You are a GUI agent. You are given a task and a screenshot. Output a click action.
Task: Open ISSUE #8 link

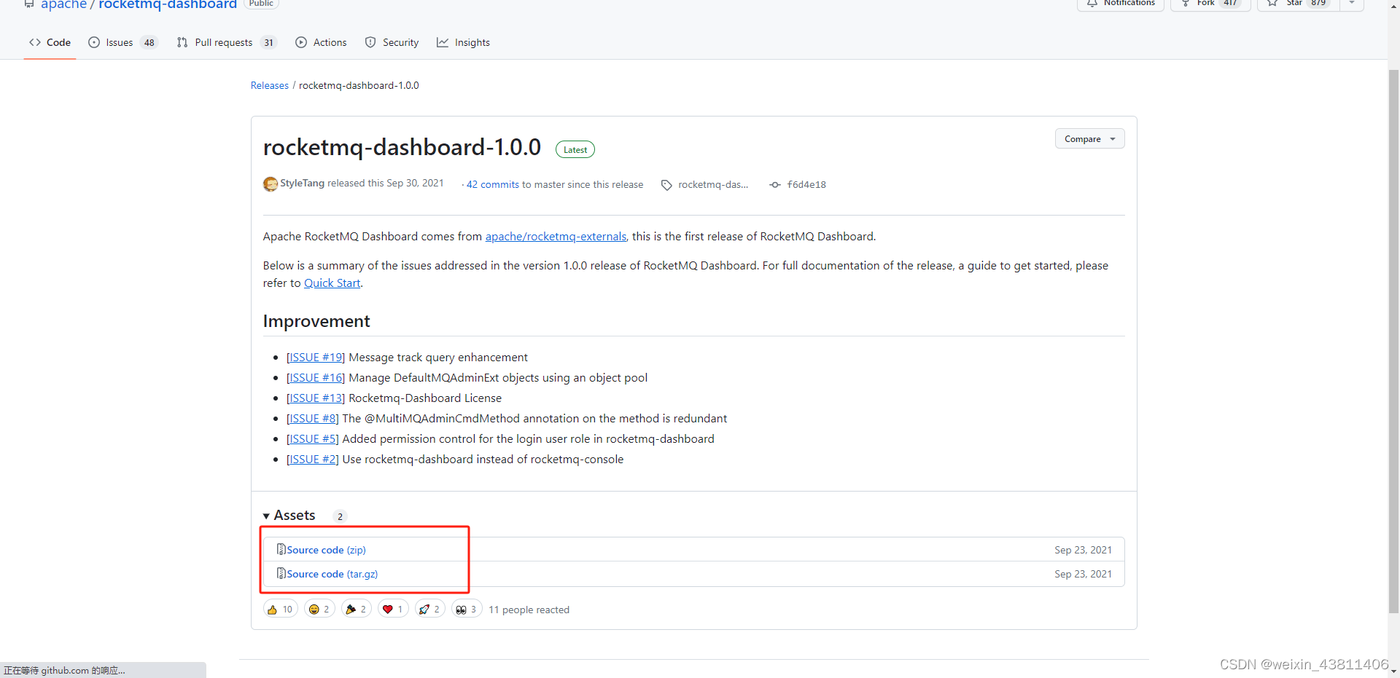[x=313, y=418]
